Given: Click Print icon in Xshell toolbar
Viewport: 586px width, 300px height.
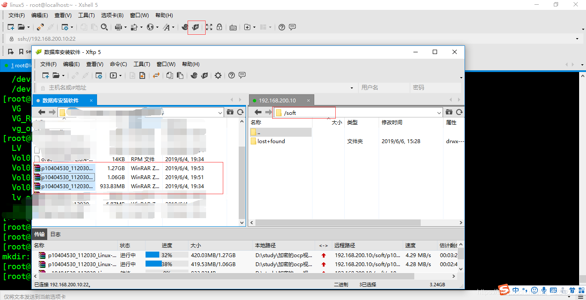Looking at the screenshot, I should click(118, 27).
